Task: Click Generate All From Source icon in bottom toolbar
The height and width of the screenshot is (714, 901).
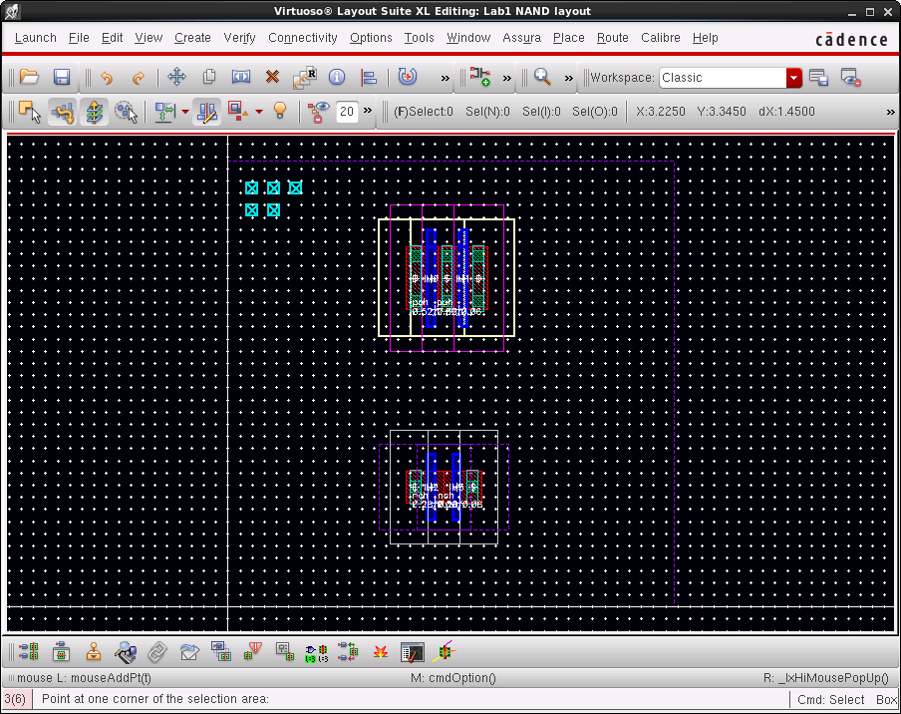Action: 29,652
